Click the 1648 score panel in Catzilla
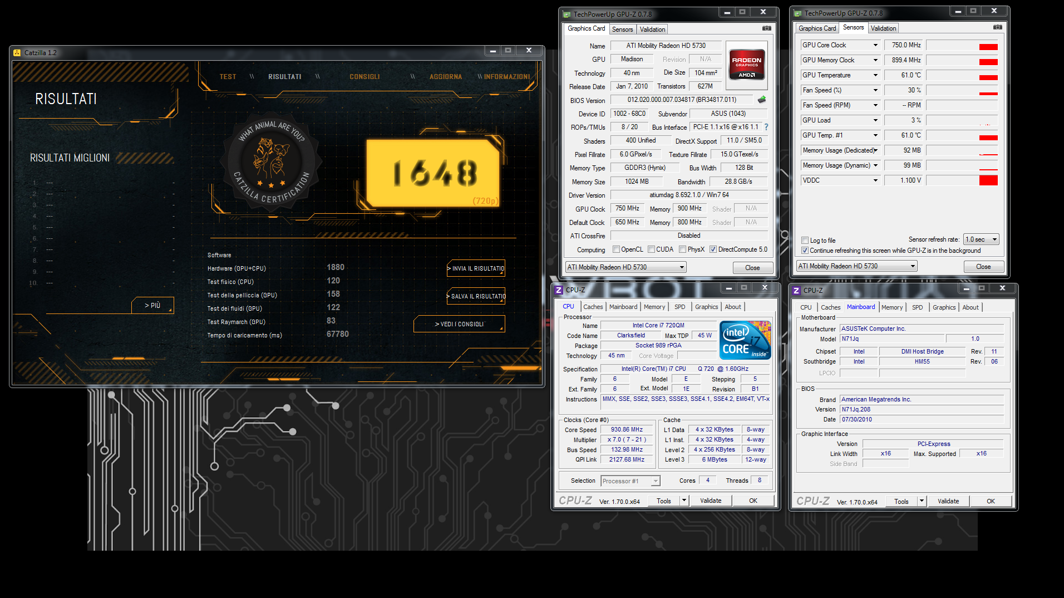Screen dimensions: 1064x598 [x=433, y=173]
